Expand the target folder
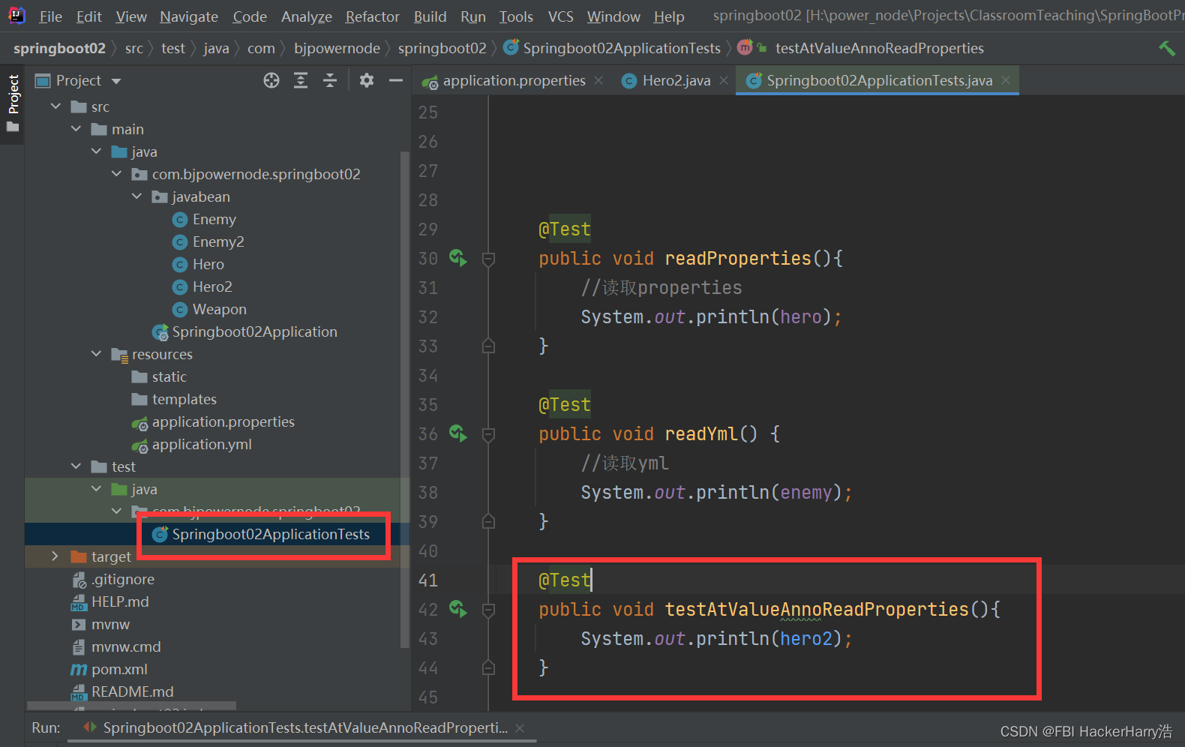Image resolution: width=1185 pixels, height=747 pixels. 55,556
